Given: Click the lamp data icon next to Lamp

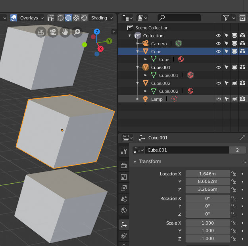Looking at the screenshot, I should [x=174, y=99].
